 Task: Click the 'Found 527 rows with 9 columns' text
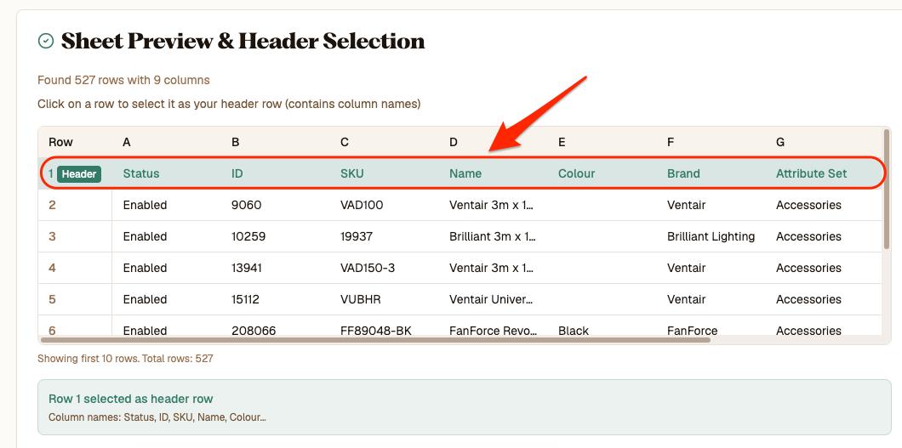[123, 80]
